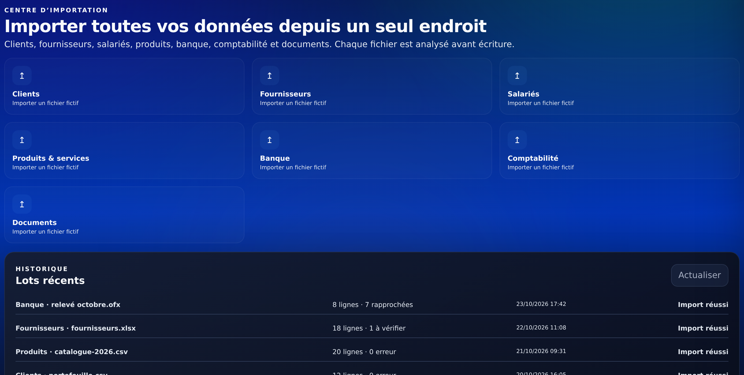744x375 pixels.
Task: Click 'Importer un fichier fictif' under Comptabilité
Action: (x=540, y=168)
